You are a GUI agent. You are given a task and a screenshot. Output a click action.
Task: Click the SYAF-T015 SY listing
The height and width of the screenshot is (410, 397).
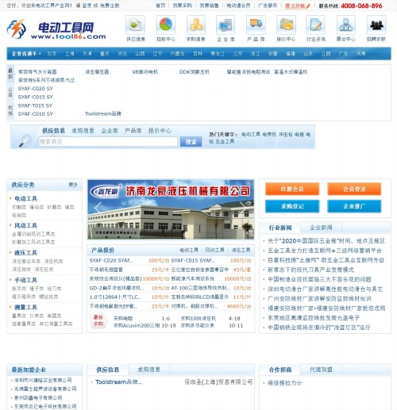point(36,105)
